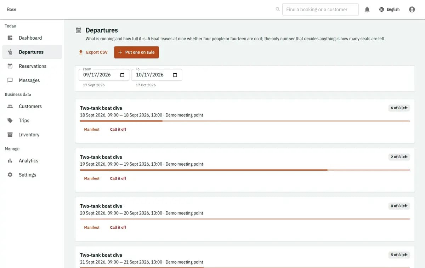Go to Settings in the sidebar
The height and width of the screenshot is (268, 425).
32,175
